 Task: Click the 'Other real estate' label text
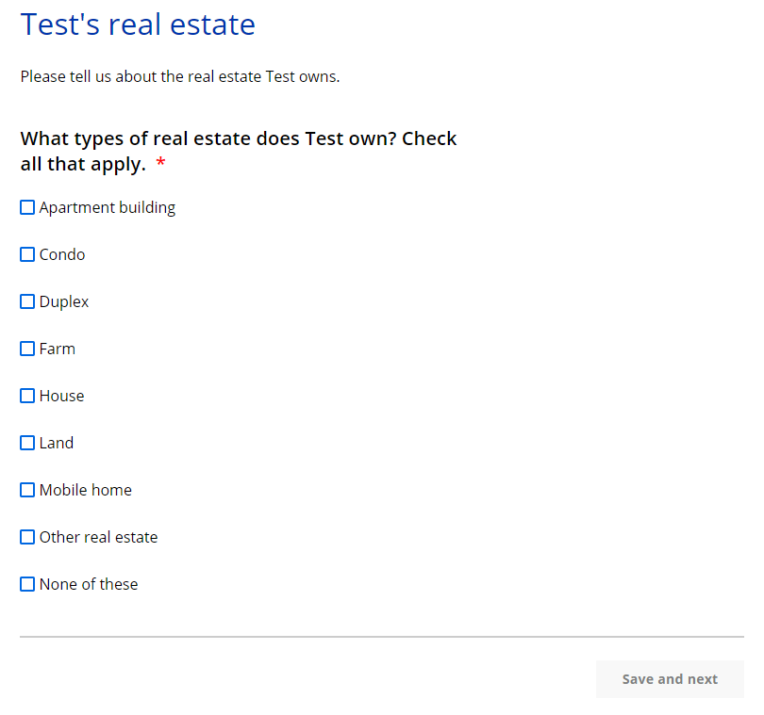coord(99,537)
